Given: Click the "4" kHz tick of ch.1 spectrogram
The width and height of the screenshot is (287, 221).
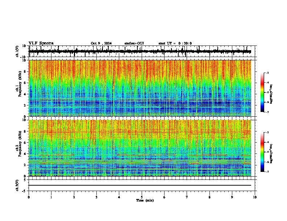Looking at the screenshot, I should [25, 94].
